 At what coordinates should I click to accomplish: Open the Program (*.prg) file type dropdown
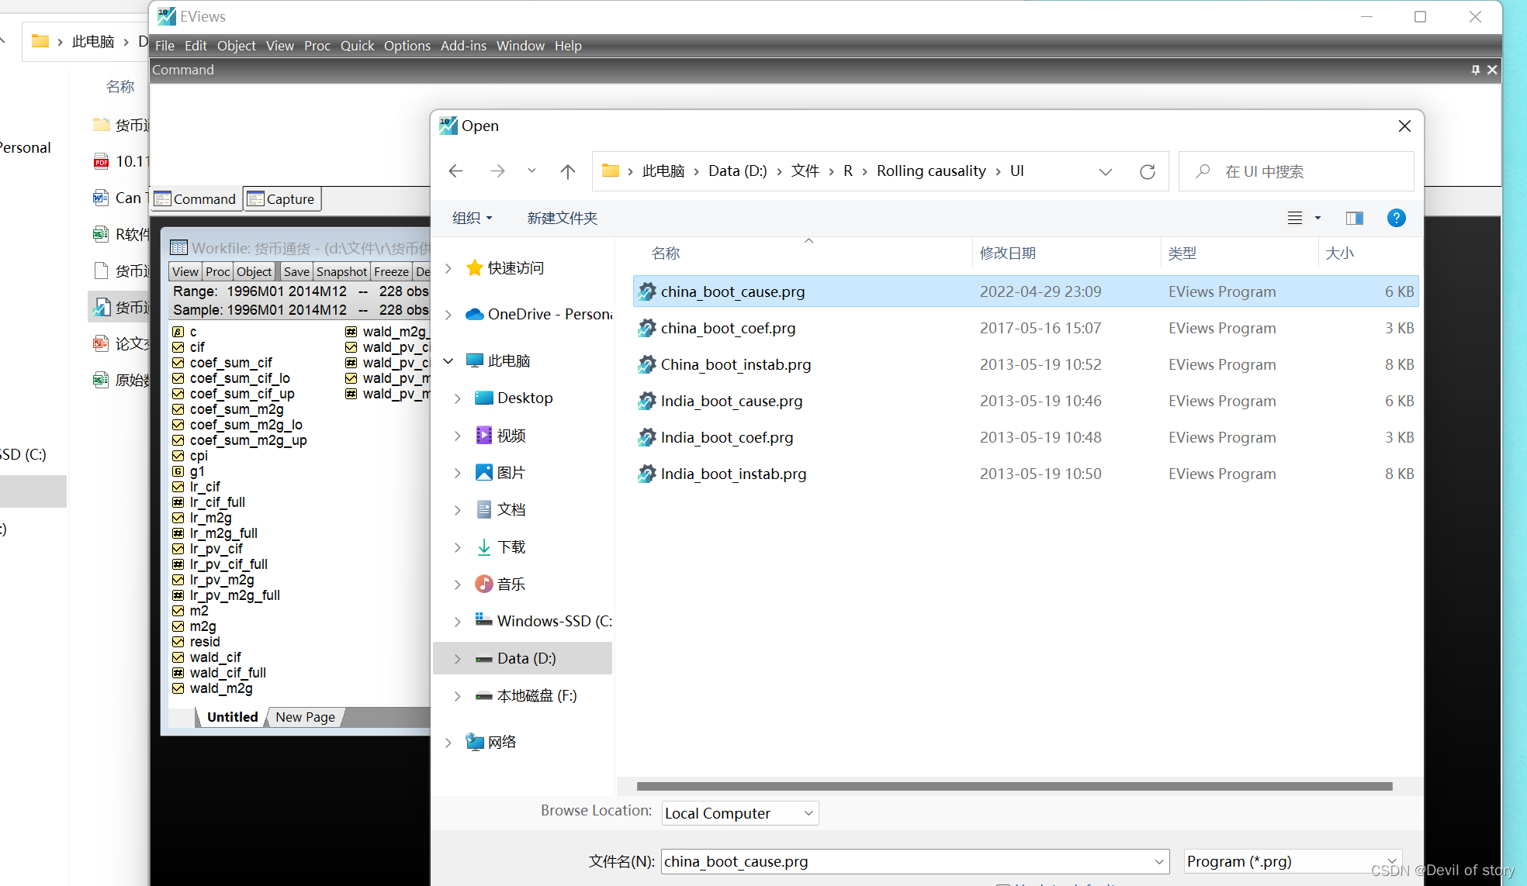(1292, 861)
